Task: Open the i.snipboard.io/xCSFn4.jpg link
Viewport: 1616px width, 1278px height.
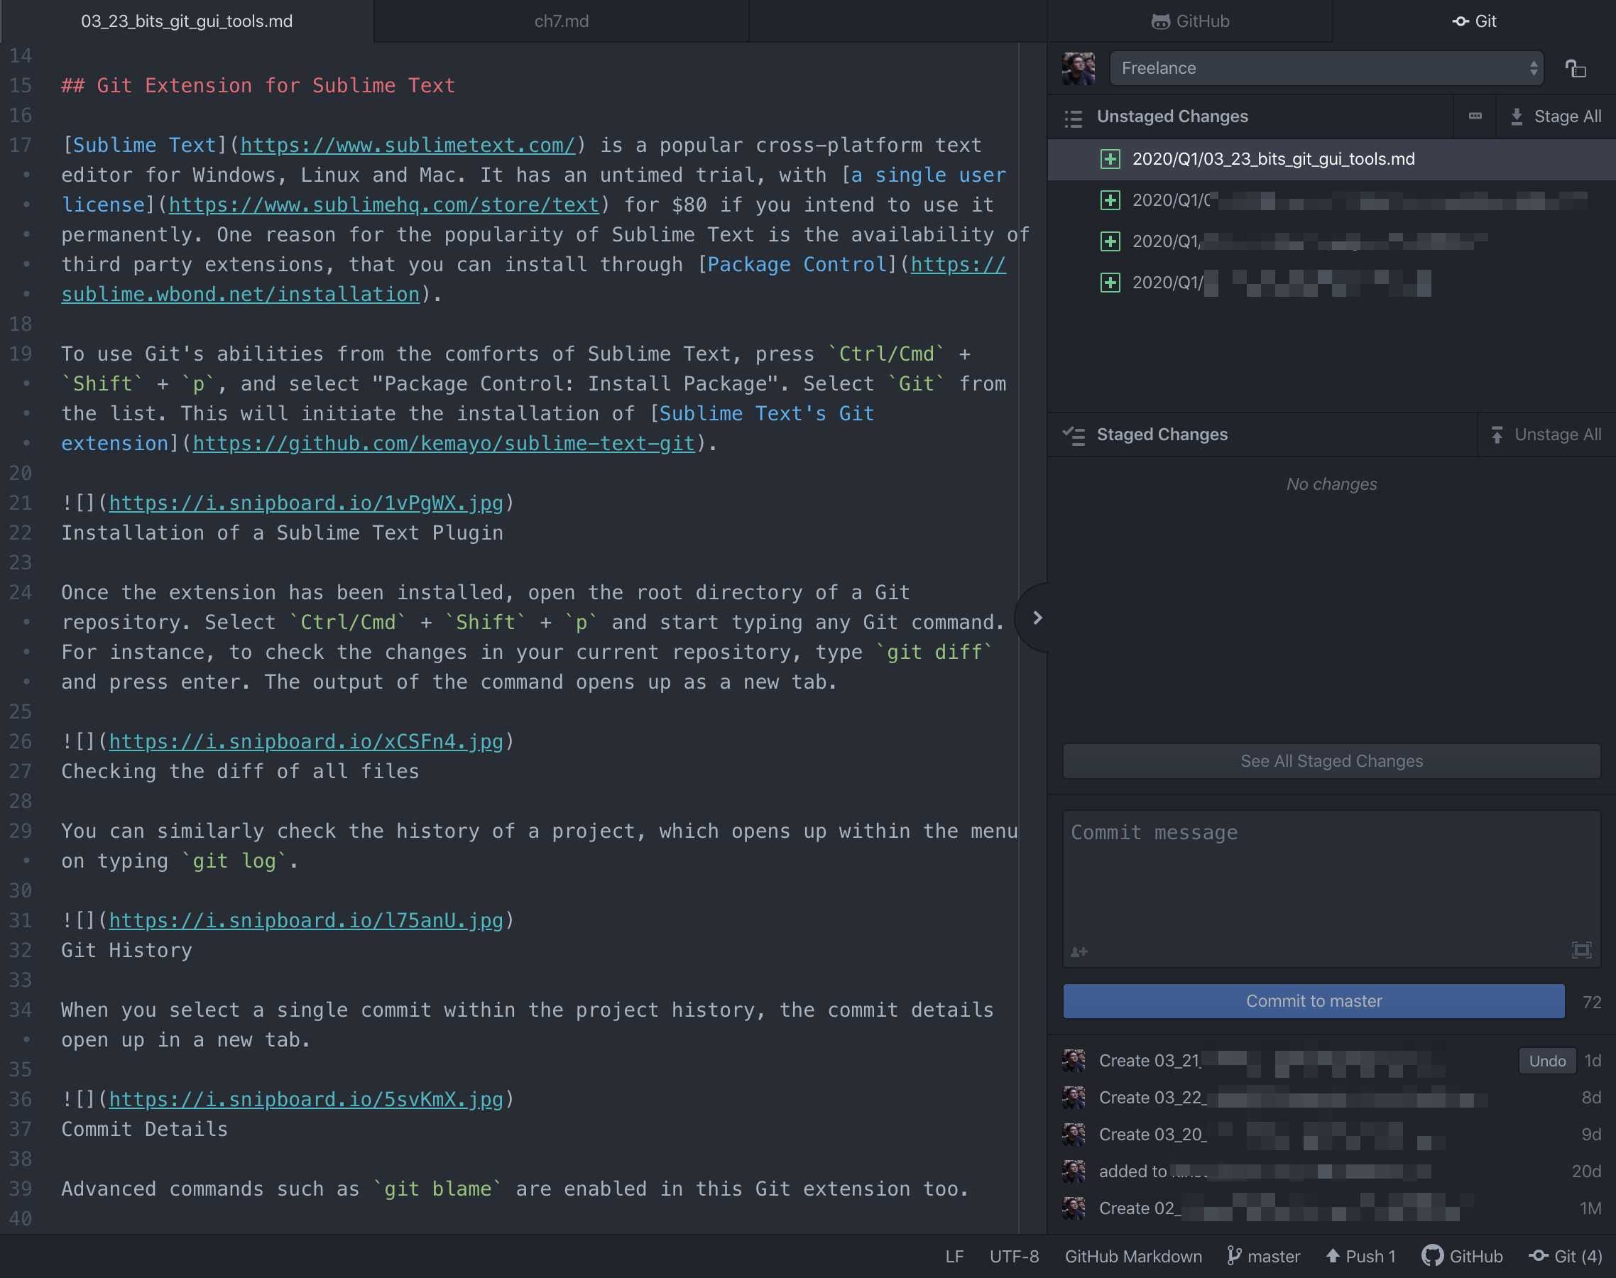Action: (x=306, y=741)
